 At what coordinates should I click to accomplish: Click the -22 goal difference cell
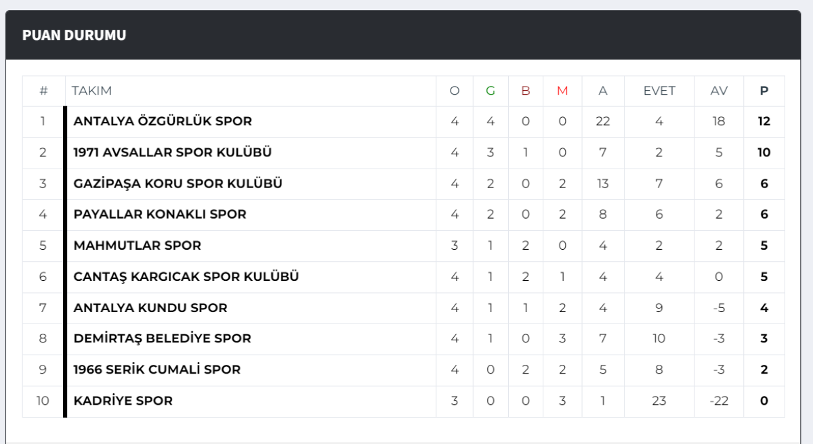719,401
